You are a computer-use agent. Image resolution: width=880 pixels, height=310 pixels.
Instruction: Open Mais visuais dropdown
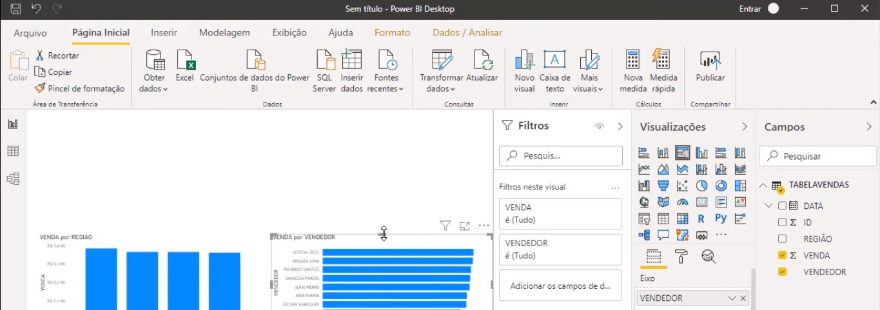coord(588,71)
